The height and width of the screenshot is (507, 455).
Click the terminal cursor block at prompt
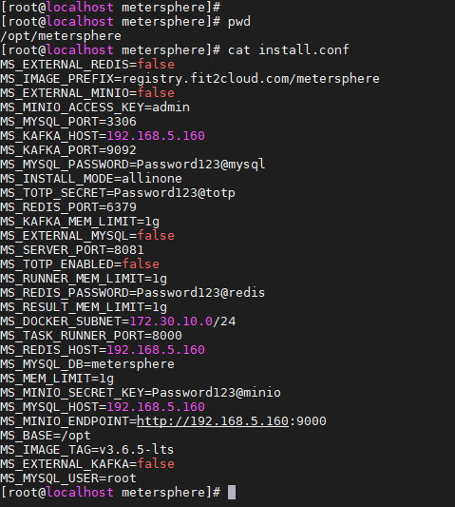coord(232,493)
